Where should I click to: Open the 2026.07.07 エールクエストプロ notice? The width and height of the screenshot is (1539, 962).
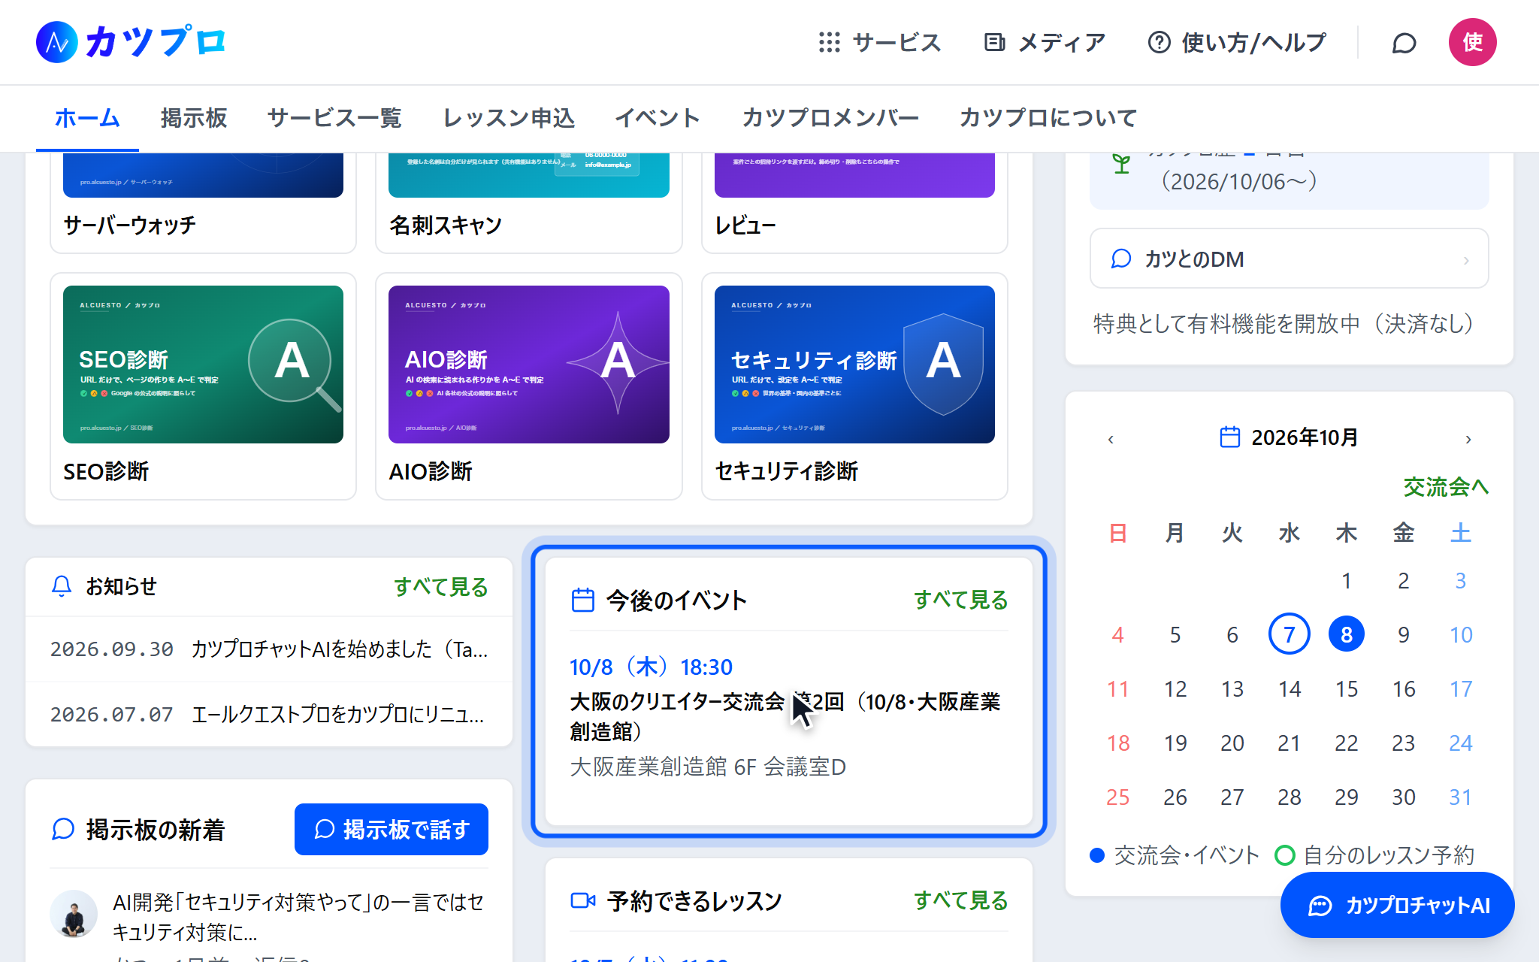[x=269, y=715]
